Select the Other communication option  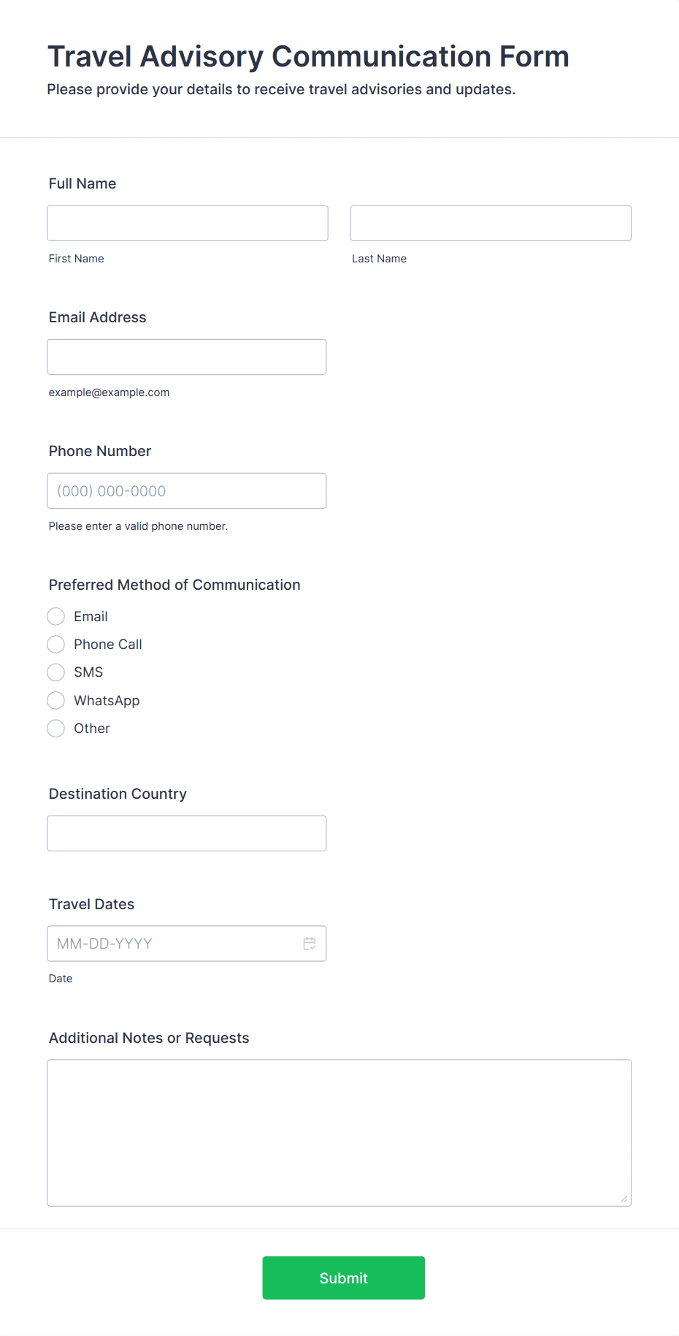click(x=56, y=729)
